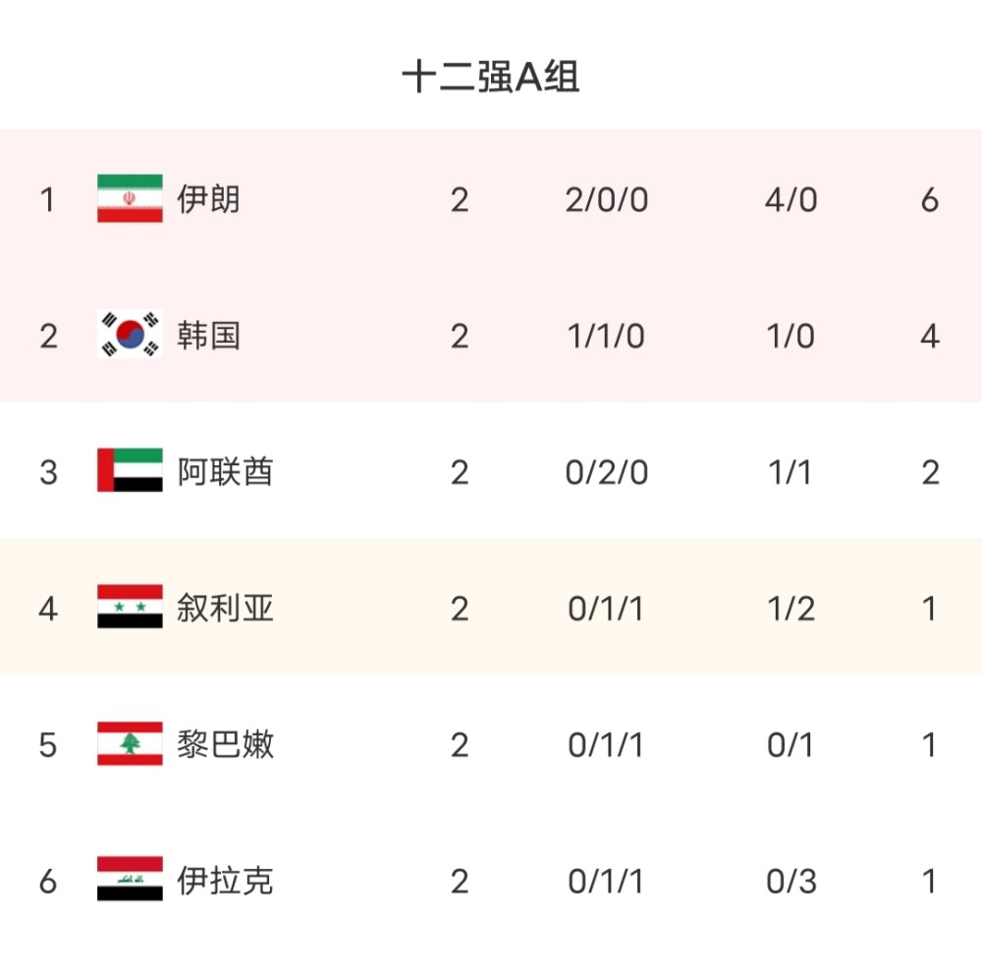Open team 韩国 details
982x967 pixels.
tap(208, 335)
